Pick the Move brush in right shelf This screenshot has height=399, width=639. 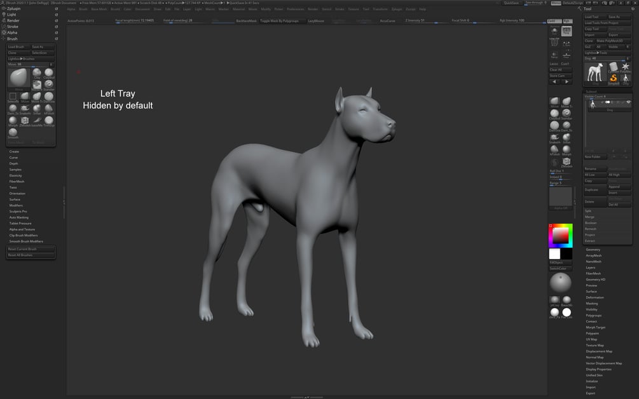click(554, 102)
